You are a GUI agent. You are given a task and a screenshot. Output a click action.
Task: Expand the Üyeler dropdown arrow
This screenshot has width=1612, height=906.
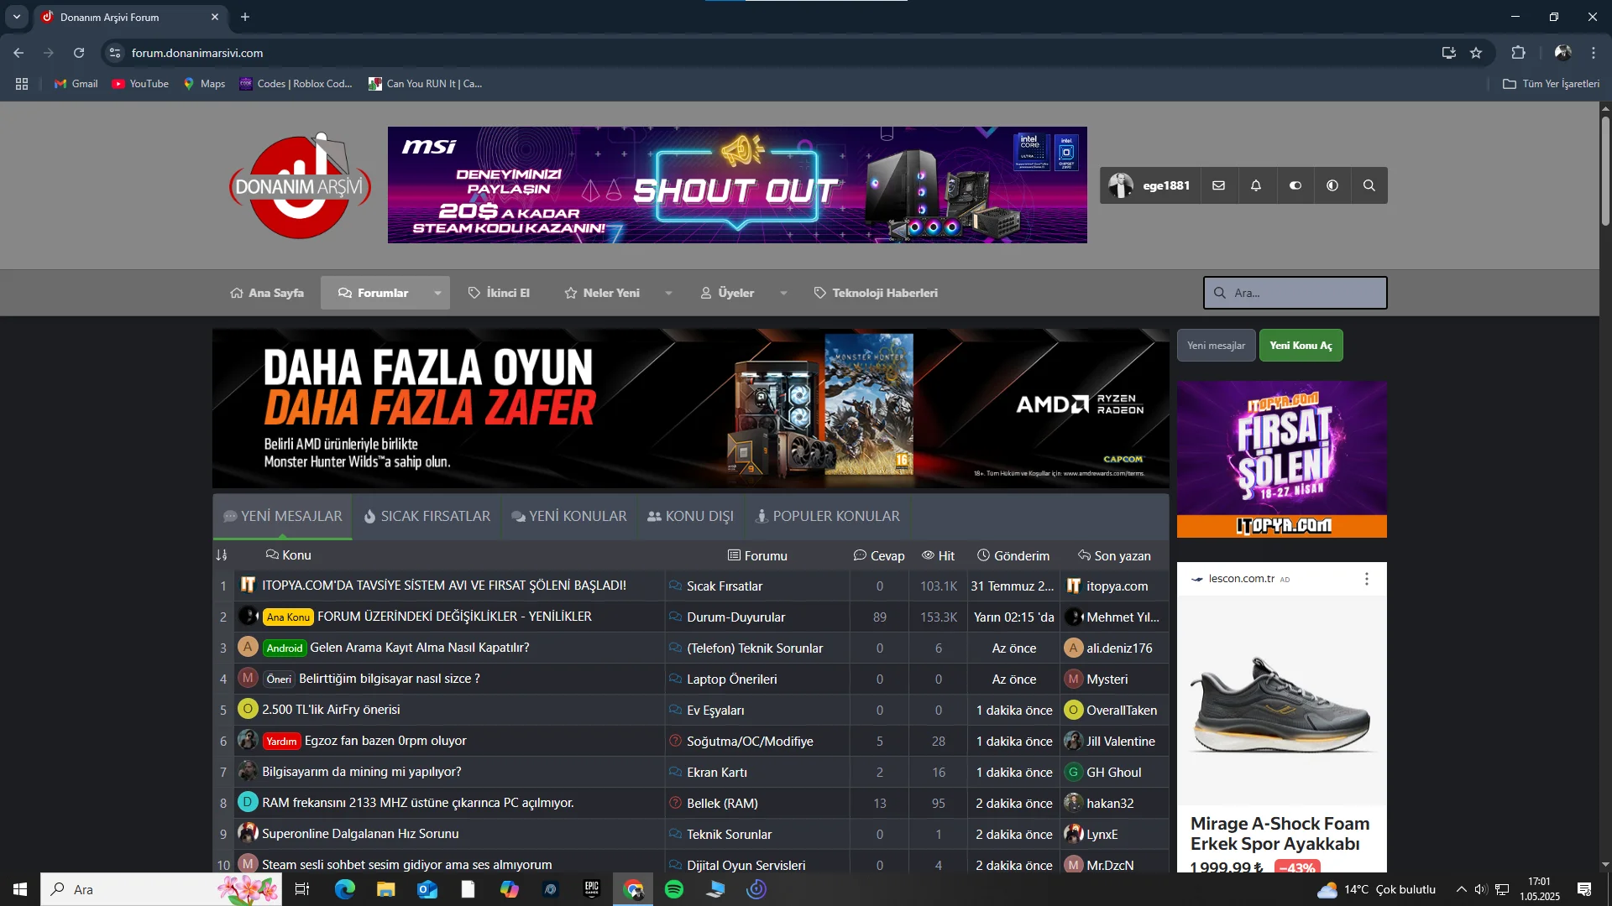783,293
